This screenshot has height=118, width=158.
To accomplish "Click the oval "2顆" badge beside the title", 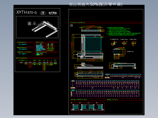I will [43, 13].
